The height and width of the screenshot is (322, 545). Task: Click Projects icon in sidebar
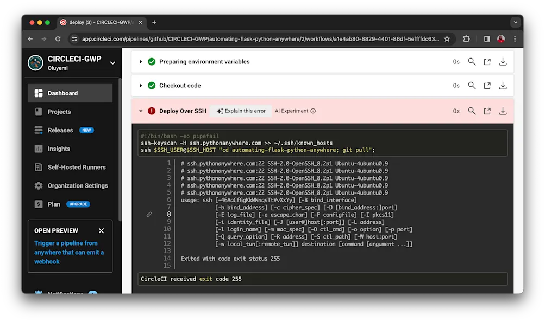39,112
